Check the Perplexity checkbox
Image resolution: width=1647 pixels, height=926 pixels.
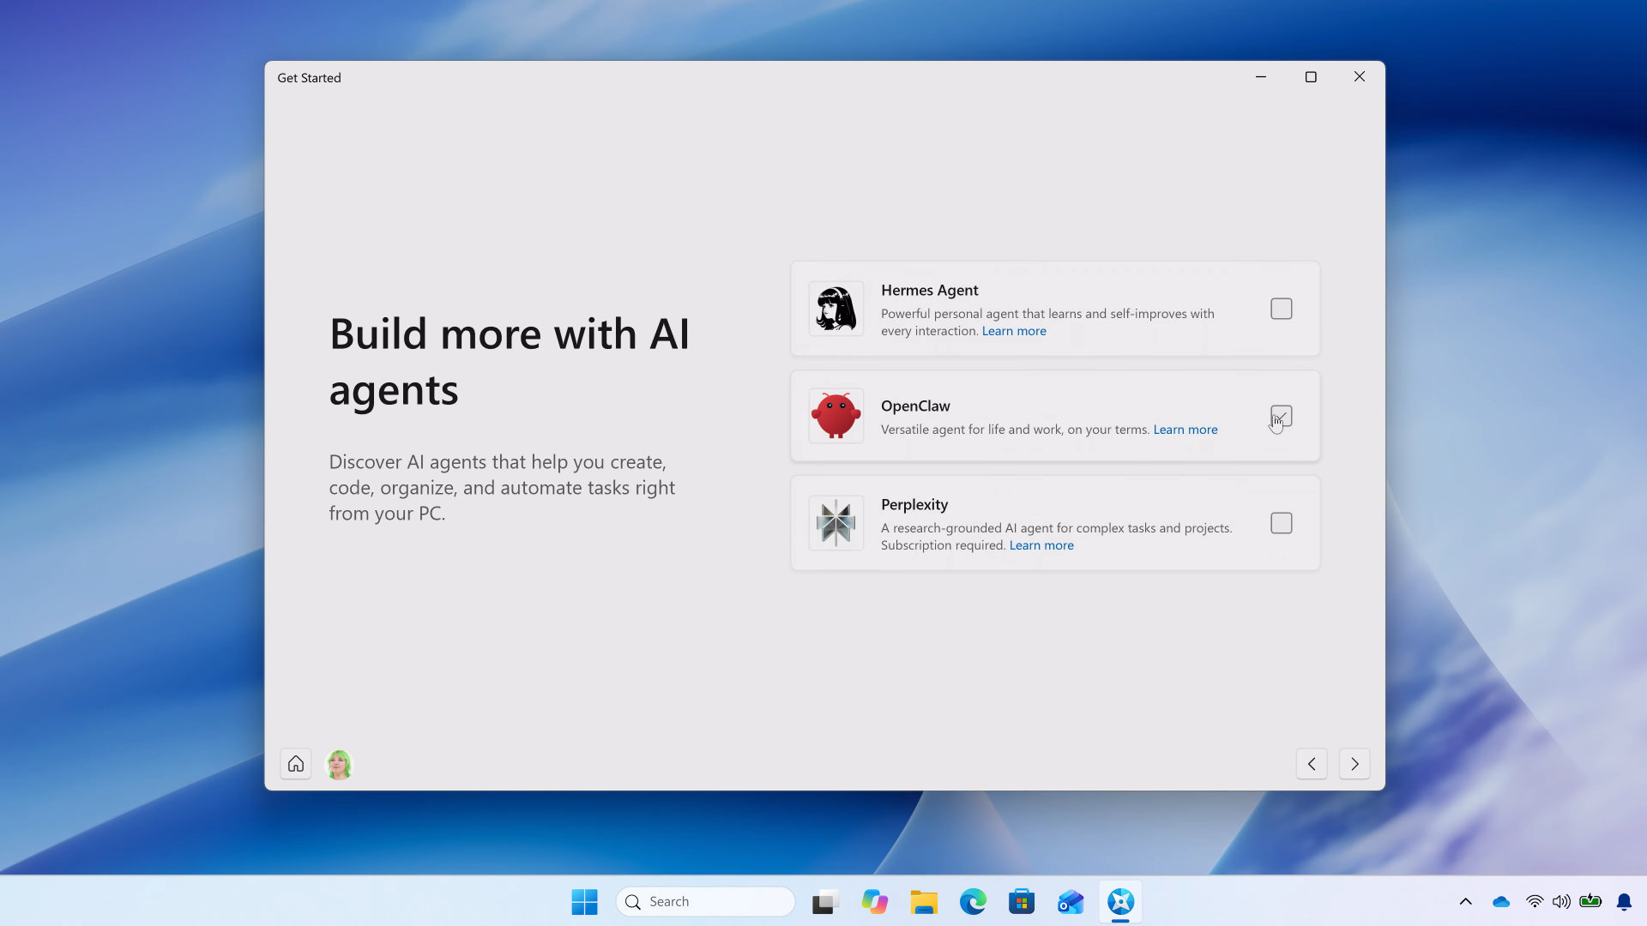1282,523
